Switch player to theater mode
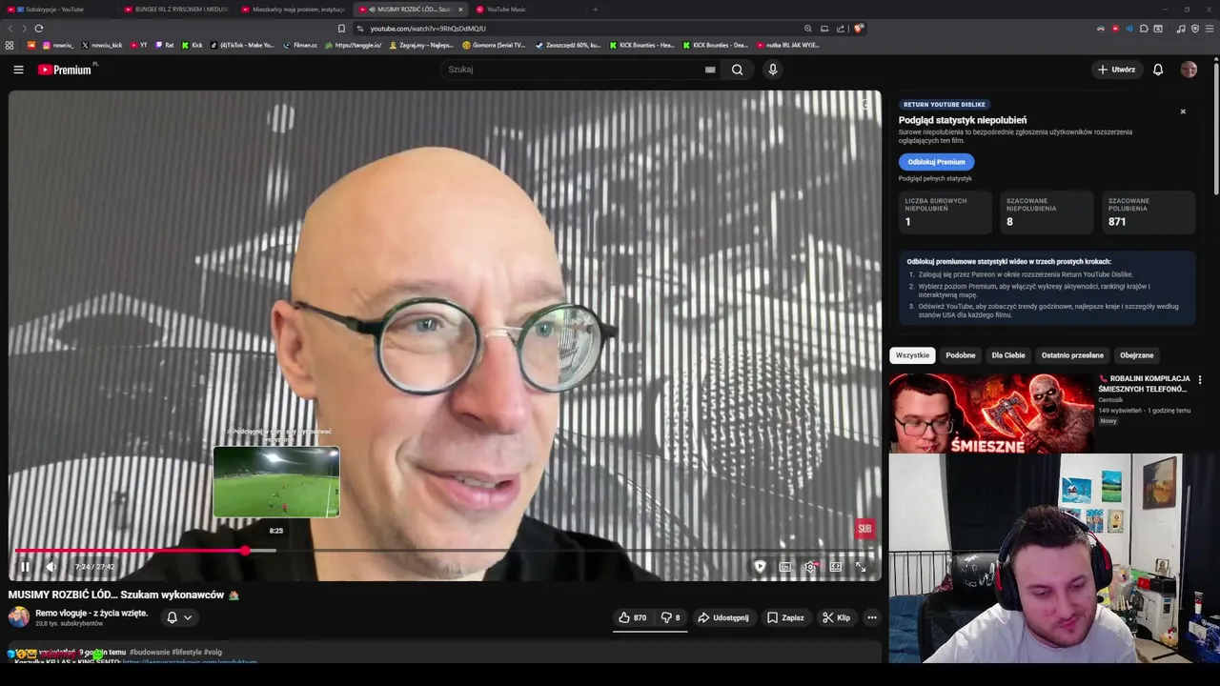1220x686 pixels. pos(835,566)
